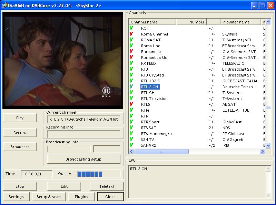Click the green icon beside RTR Sport
The image size is (276, 205).
tap(131, 122)
